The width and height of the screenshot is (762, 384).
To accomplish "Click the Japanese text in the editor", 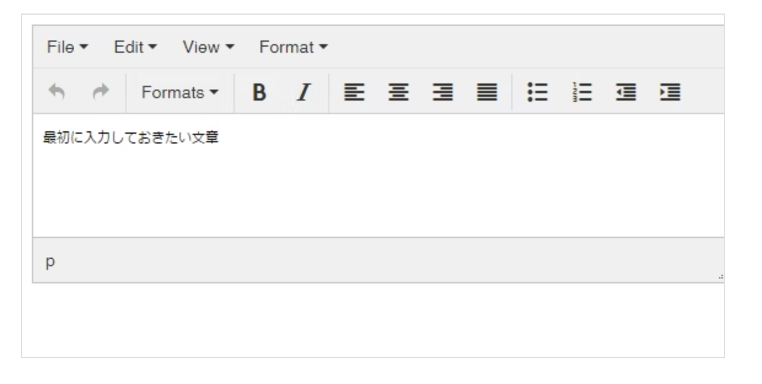I will pyautogui.click(x=131, y=138).
